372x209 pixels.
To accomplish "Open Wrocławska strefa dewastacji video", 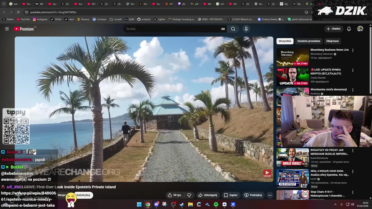I will click(329, 89).
